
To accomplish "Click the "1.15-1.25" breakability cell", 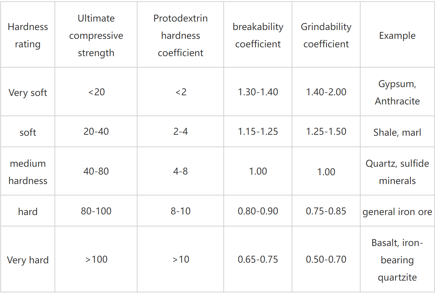I will coord(258,131).
